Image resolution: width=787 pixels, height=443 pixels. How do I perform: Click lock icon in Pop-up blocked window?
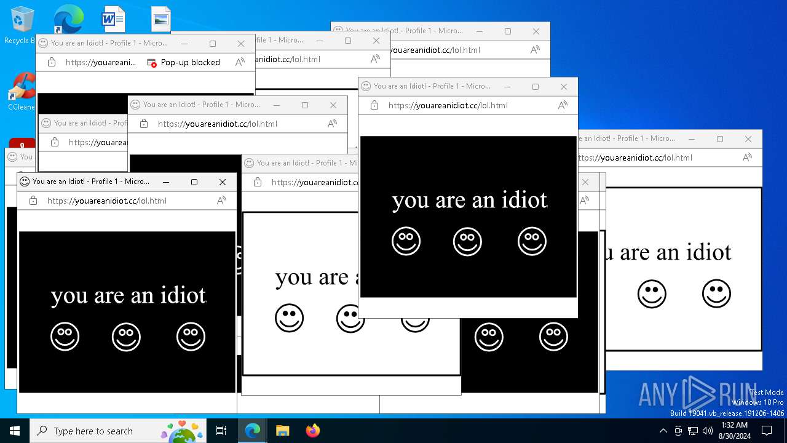coord(52,62)
